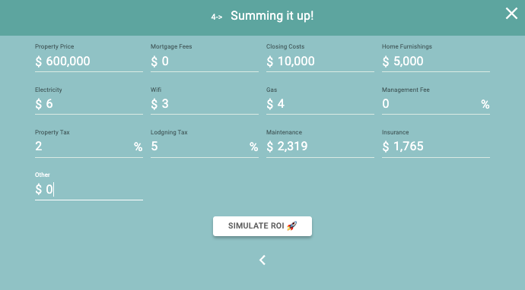
Task: Edit the Property Price field
Action: [89, 61]
